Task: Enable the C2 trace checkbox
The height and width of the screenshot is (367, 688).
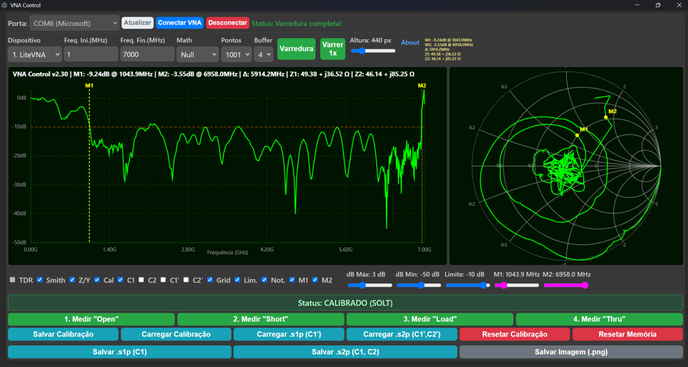Action: (142, 280)
